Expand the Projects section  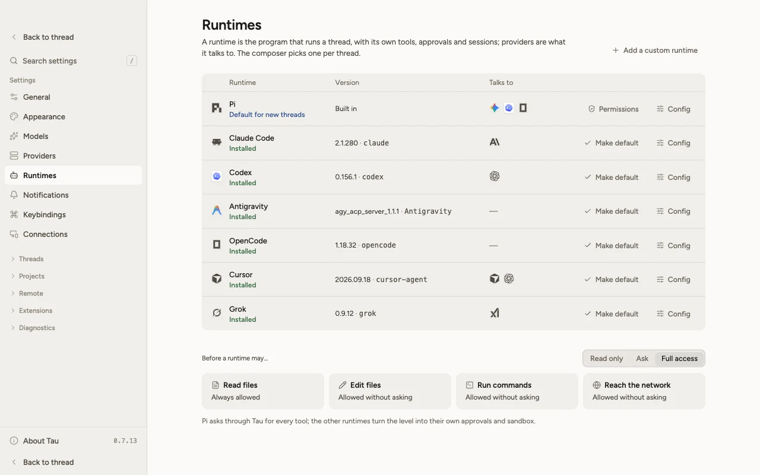click(73, 276)
